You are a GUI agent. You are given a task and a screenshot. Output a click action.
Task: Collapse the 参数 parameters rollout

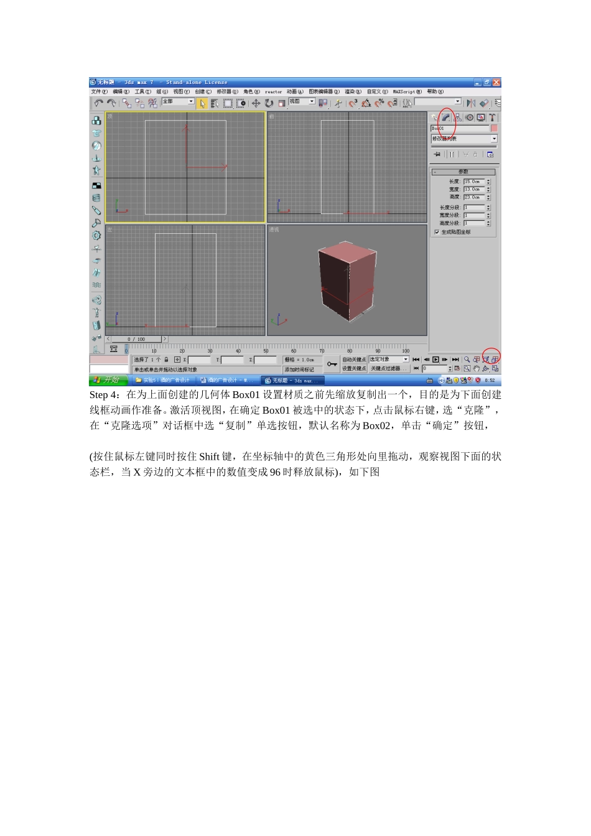click(x=463, y=172)
